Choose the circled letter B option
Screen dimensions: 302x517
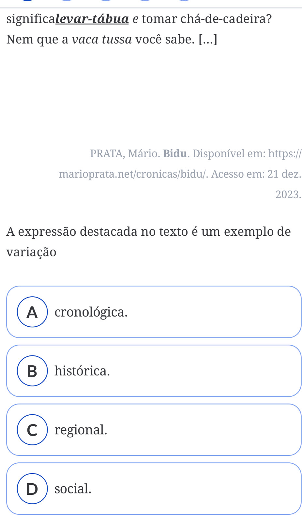coord(32,371)
